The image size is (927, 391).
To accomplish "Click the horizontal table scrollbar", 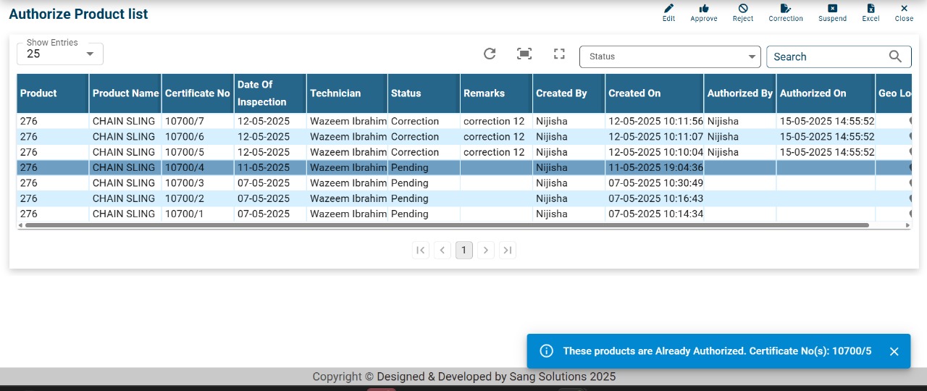I will click(x=445, y=225).
